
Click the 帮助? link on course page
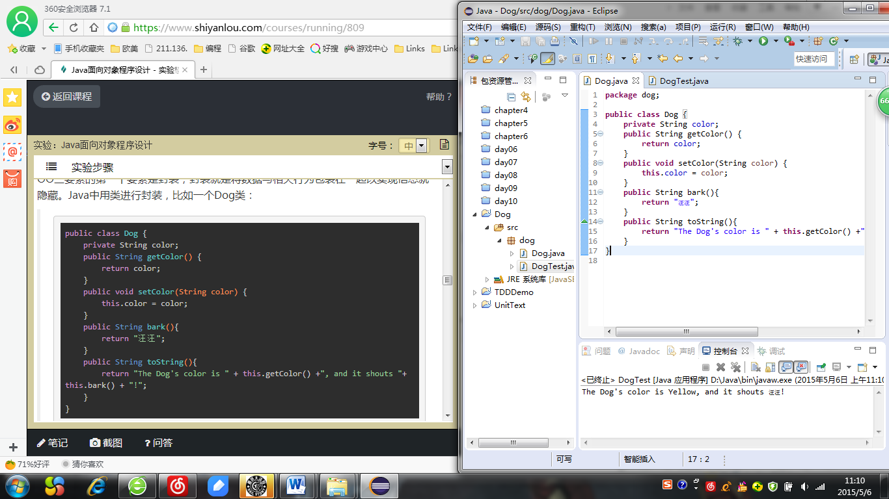pyautogui.click(x=439, y=97)
